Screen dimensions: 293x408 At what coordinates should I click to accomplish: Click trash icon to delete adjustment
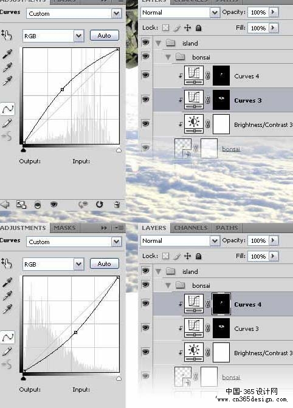[117, 205]
